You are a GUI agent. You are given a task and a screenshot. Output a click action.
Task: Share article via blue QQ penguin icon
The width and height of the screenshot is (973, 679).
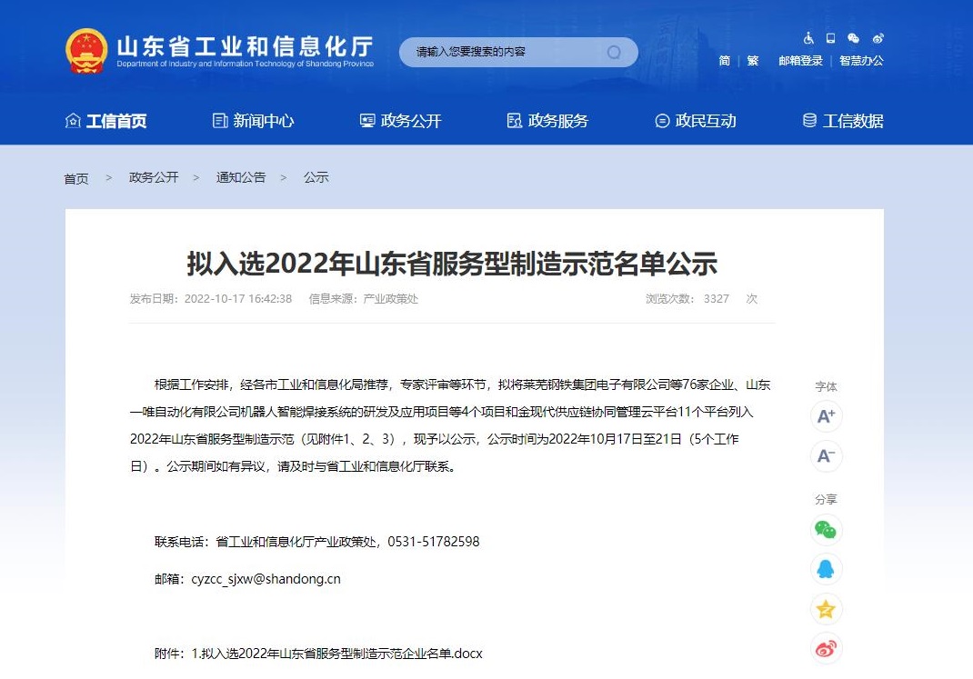pyautogui.click(x=826, y=570)
